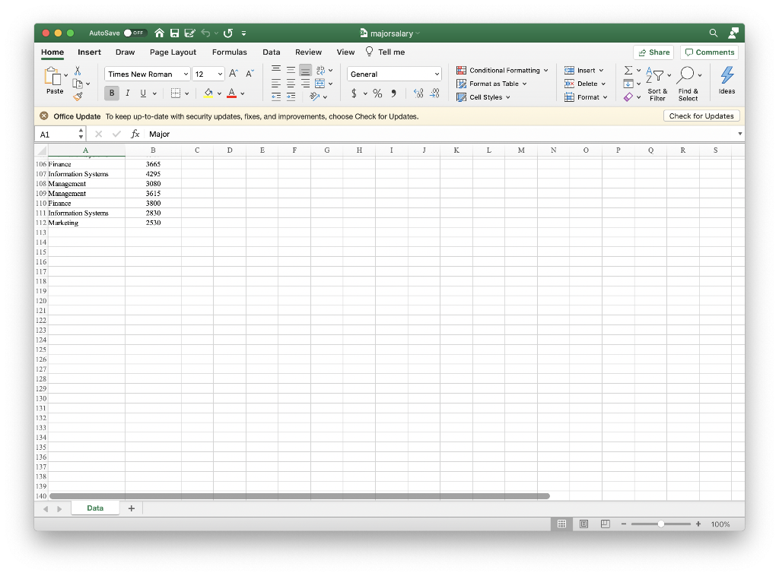
Task: Open the Draw ribbon tab
Action: coord(126,52)
